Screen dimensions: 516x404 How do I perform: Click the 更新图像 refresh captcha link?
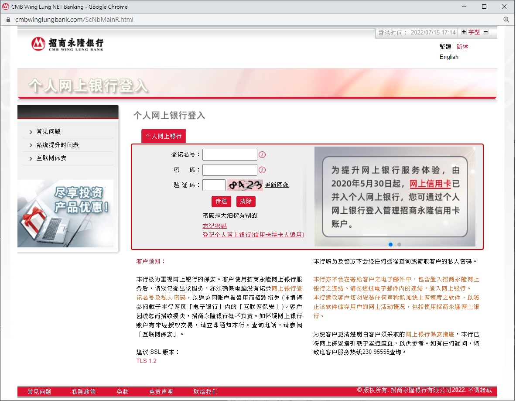pyautogui.click(x=277, y=185)
